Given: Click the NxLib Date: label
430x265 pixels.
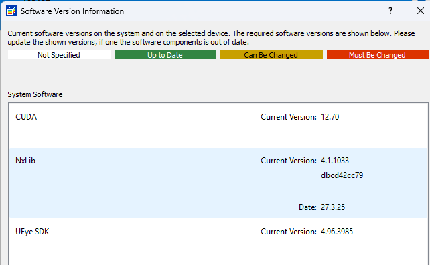Looking at the screenshot, I should [x=307, y=207].
